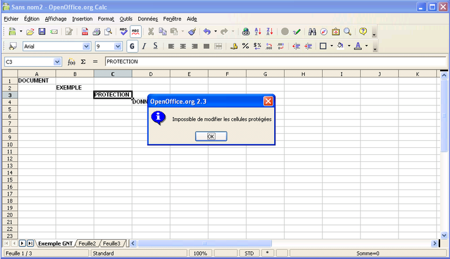Viewport: 450px width, 259px height.
Task: Open Background Color dropdown arrow
Action: pyautogui.click(x=349, y=46)
